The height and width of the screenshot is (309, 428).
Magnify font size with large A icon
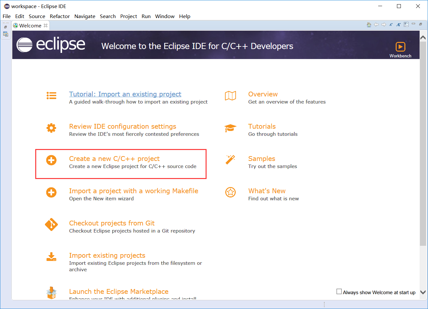398,25
